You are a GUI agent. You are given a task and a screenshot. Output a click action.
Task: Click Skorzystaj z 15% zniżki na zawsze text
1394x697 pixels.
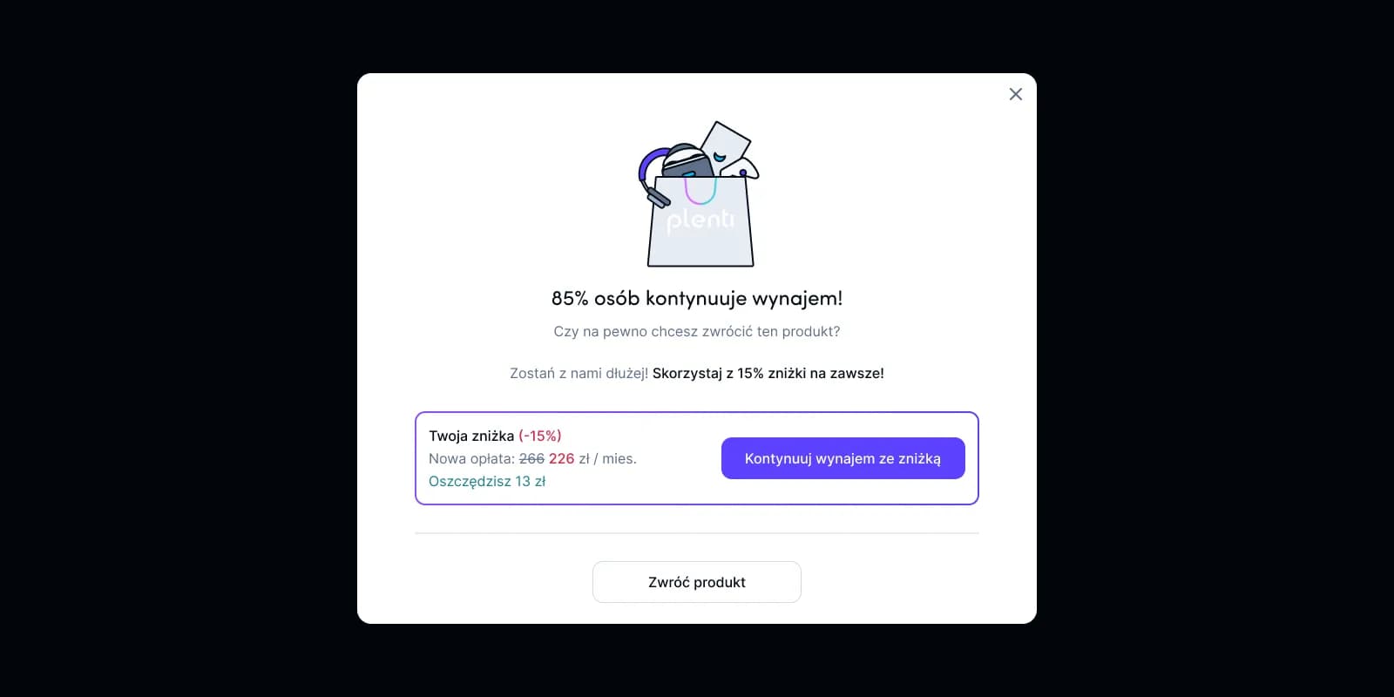click(768, 373)
